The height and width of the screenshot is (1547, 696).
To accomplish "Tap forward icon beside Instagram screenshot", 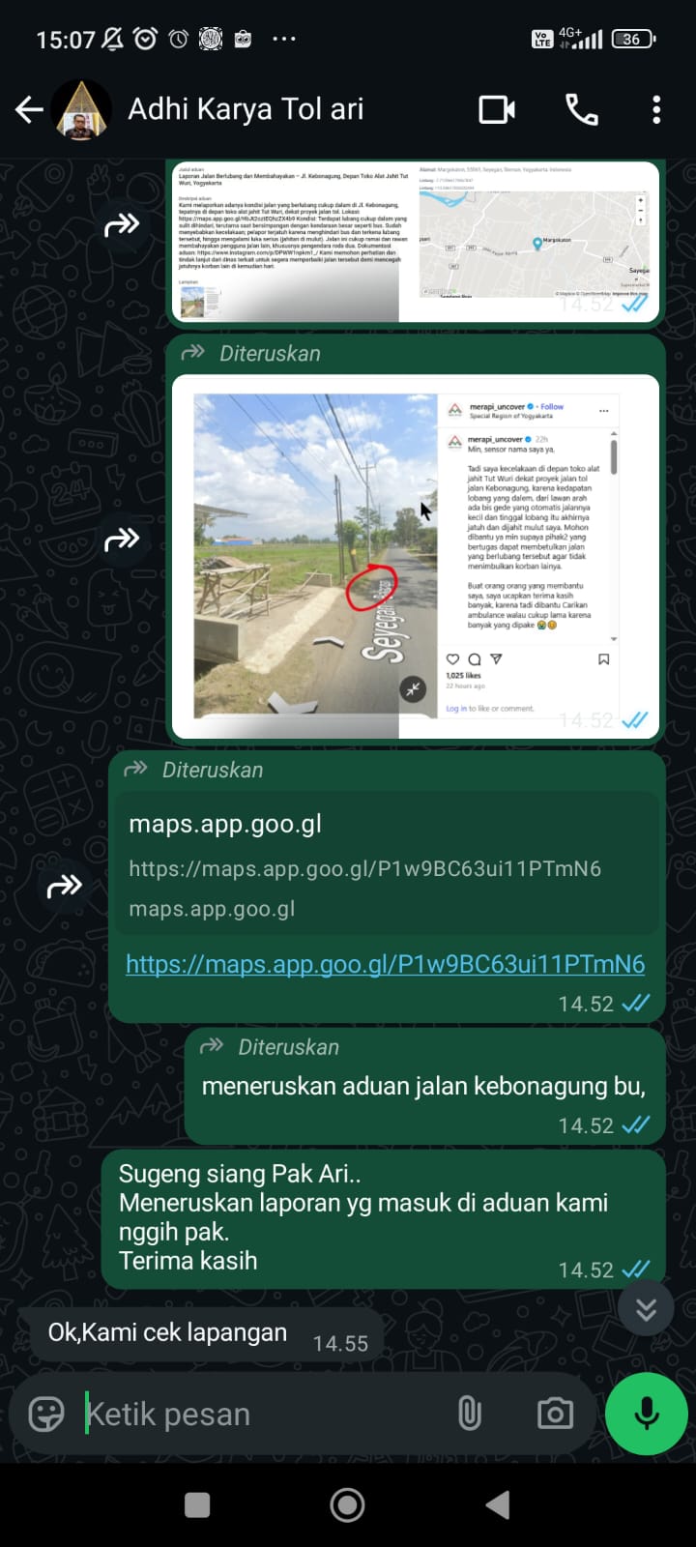I will click(122, 540).
